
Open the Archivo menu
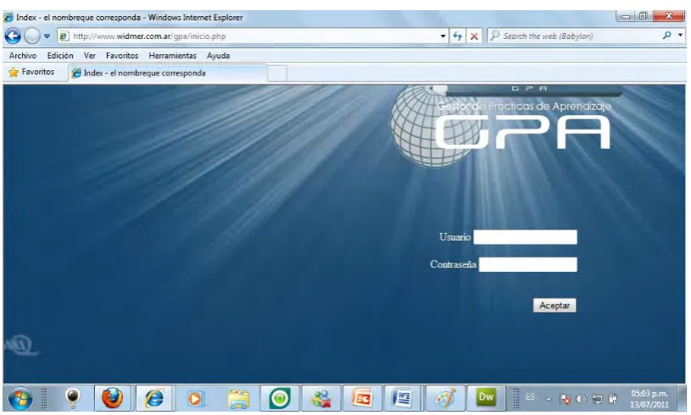click(23, 55)
